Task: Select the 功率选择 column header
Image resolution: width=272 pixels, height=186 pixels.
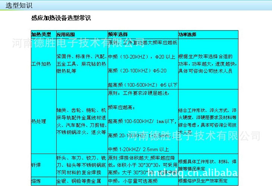Action: point(187,34)
